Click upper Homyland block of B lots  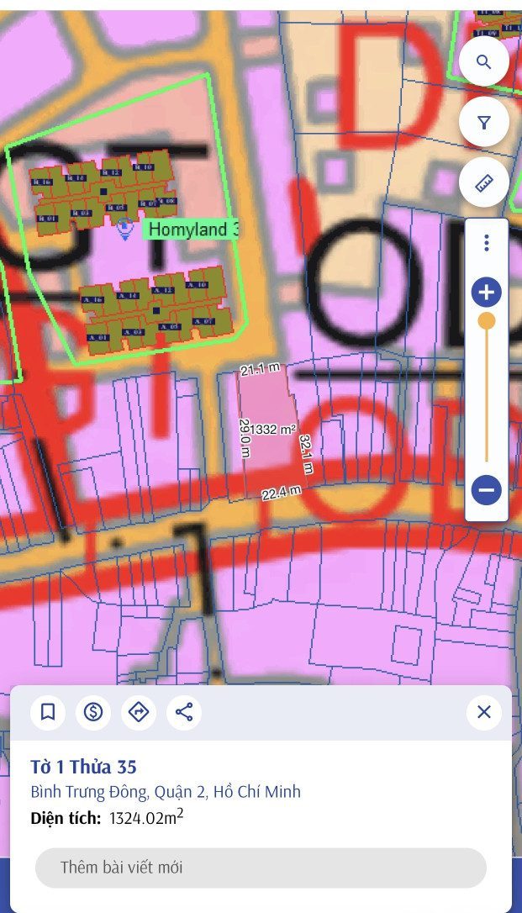103,190
